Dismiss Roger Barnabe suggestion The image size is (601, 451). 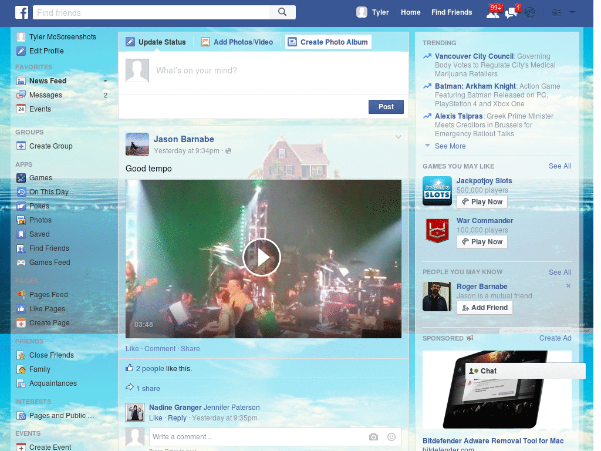pos(568,286)
